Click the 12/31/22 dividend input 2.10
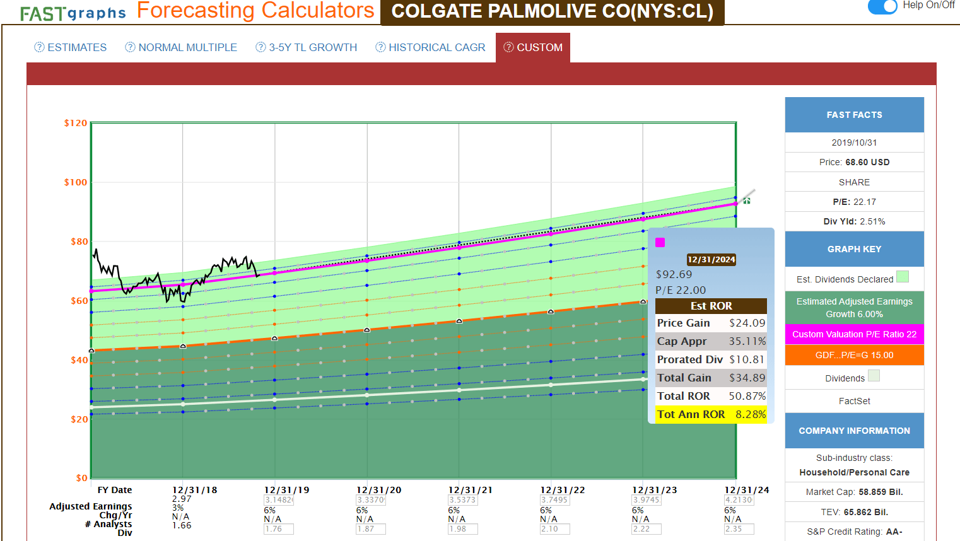 pos(555,529)
